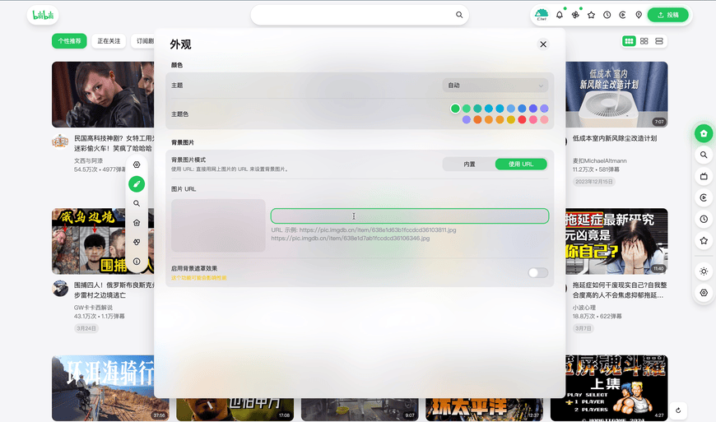Switch to the list row layout
716x422 pixels.
[659, 41]
